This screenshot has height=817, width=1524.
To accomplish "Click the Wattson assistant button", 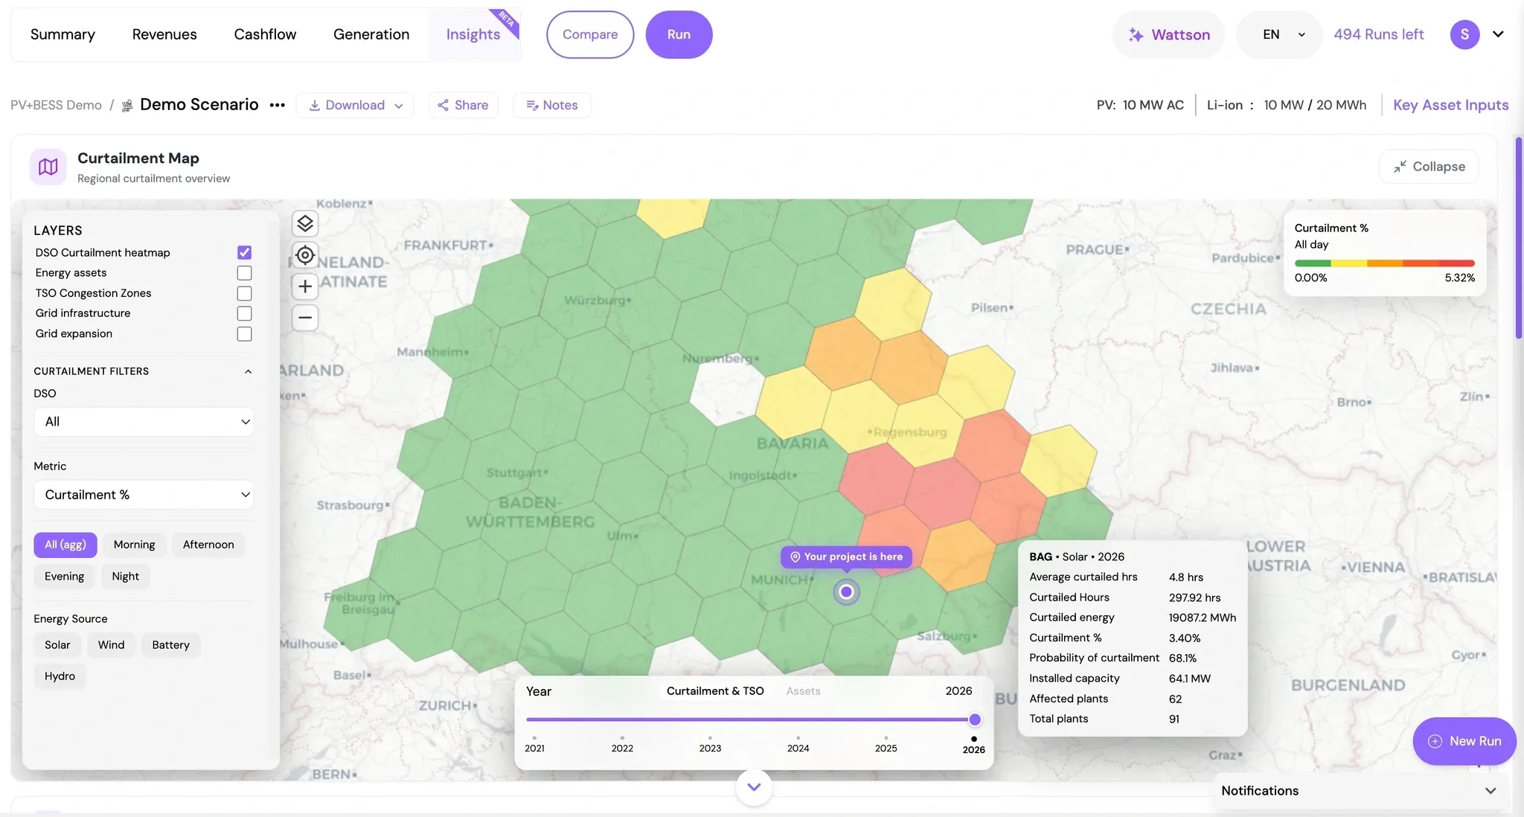I will coord(1169,35).
